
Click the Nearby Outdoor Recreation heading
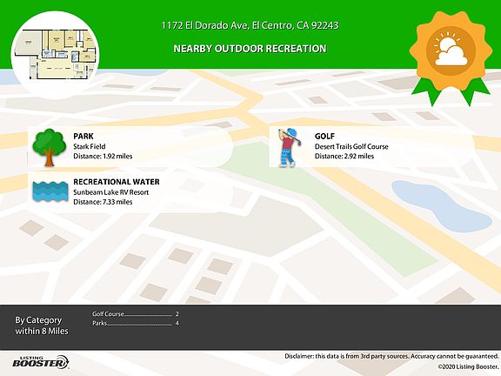[250, 49]
